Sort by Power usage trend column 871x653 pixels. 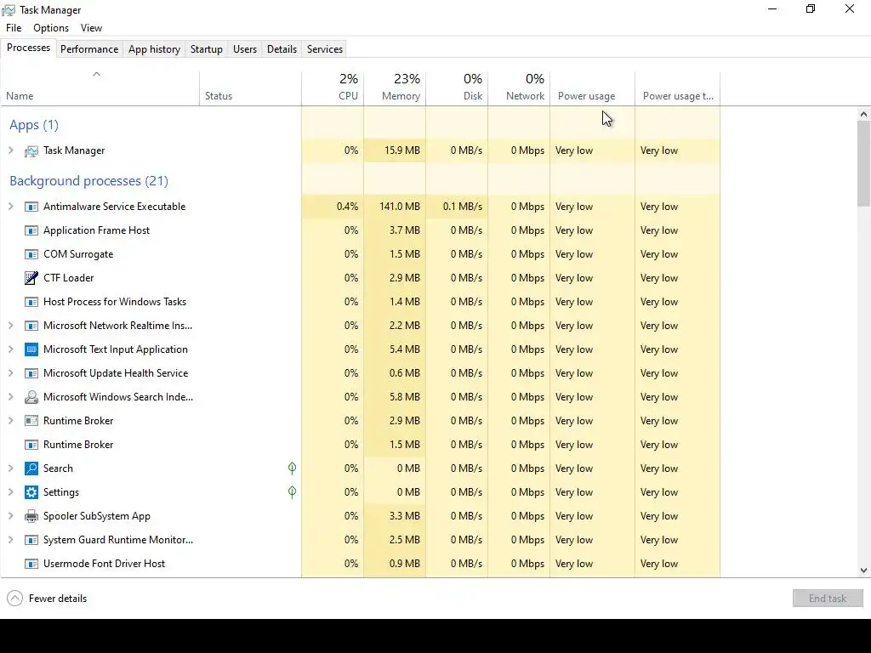pos(678,88)
